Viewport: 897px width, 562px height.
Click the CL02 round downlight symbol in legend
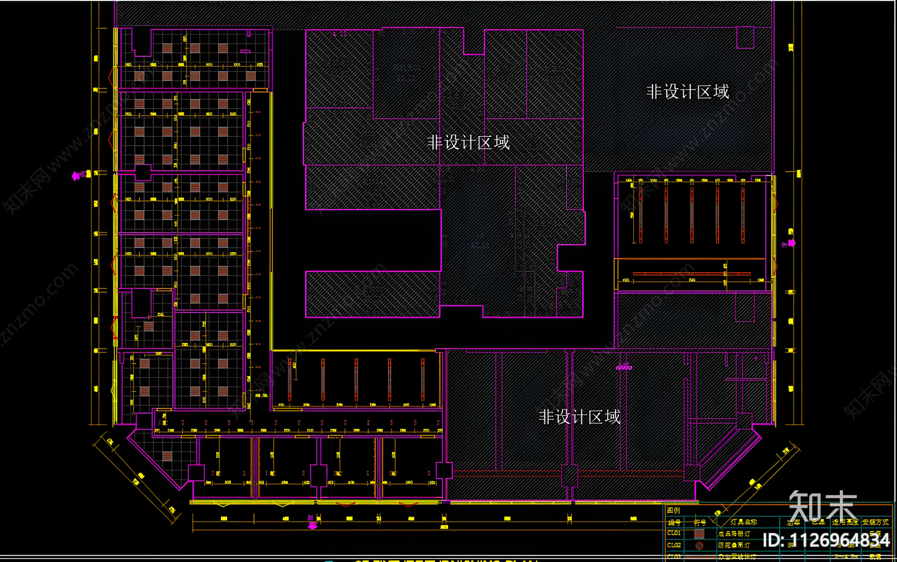(699, 545)
